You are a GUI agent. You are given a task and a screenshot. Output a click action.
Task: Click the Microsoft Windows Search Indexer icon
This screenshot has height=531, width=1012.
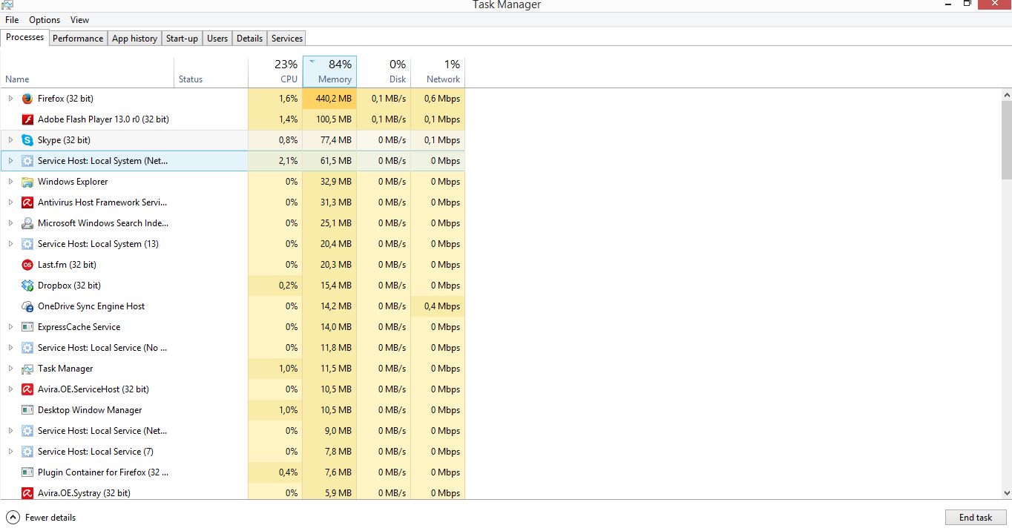pyautogui.click(x=27, y=223)
